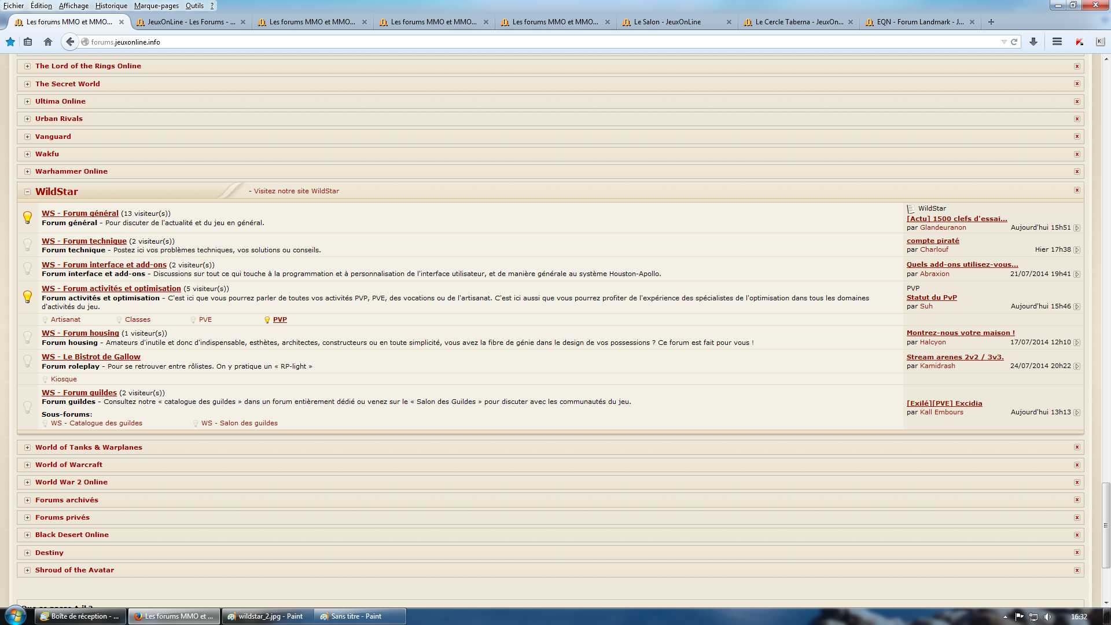Open the Affichage menu

point(73,6)
